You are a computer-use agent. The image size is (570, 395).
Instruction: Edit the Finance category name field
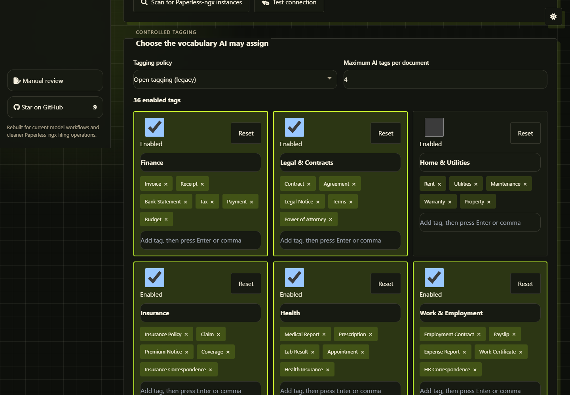point(201,162)
